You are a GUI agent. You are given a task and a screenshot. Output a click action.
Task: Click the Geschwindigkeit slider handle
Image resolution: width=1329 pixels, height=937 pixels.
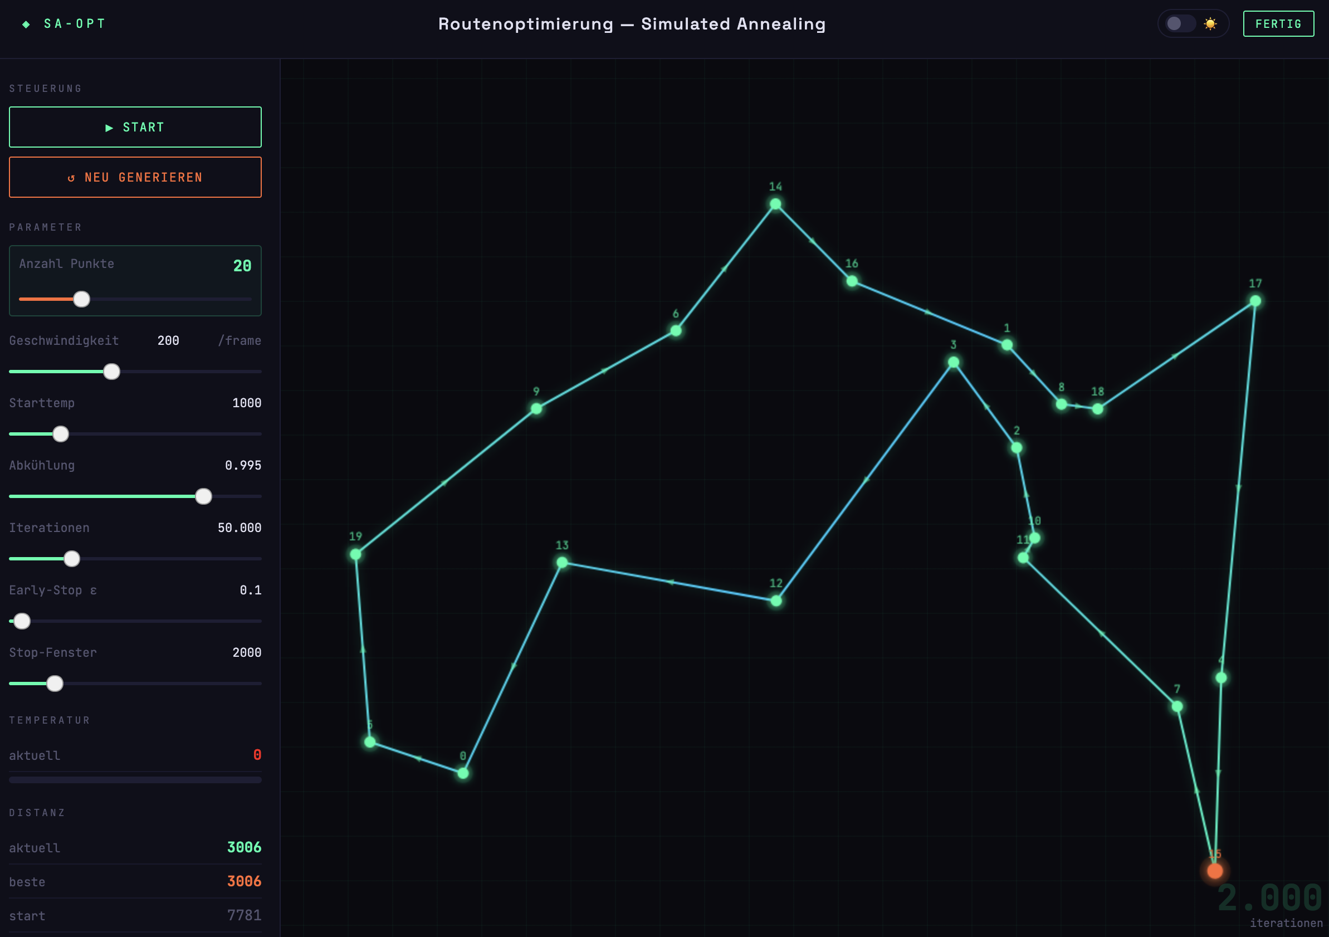(111, 372)
